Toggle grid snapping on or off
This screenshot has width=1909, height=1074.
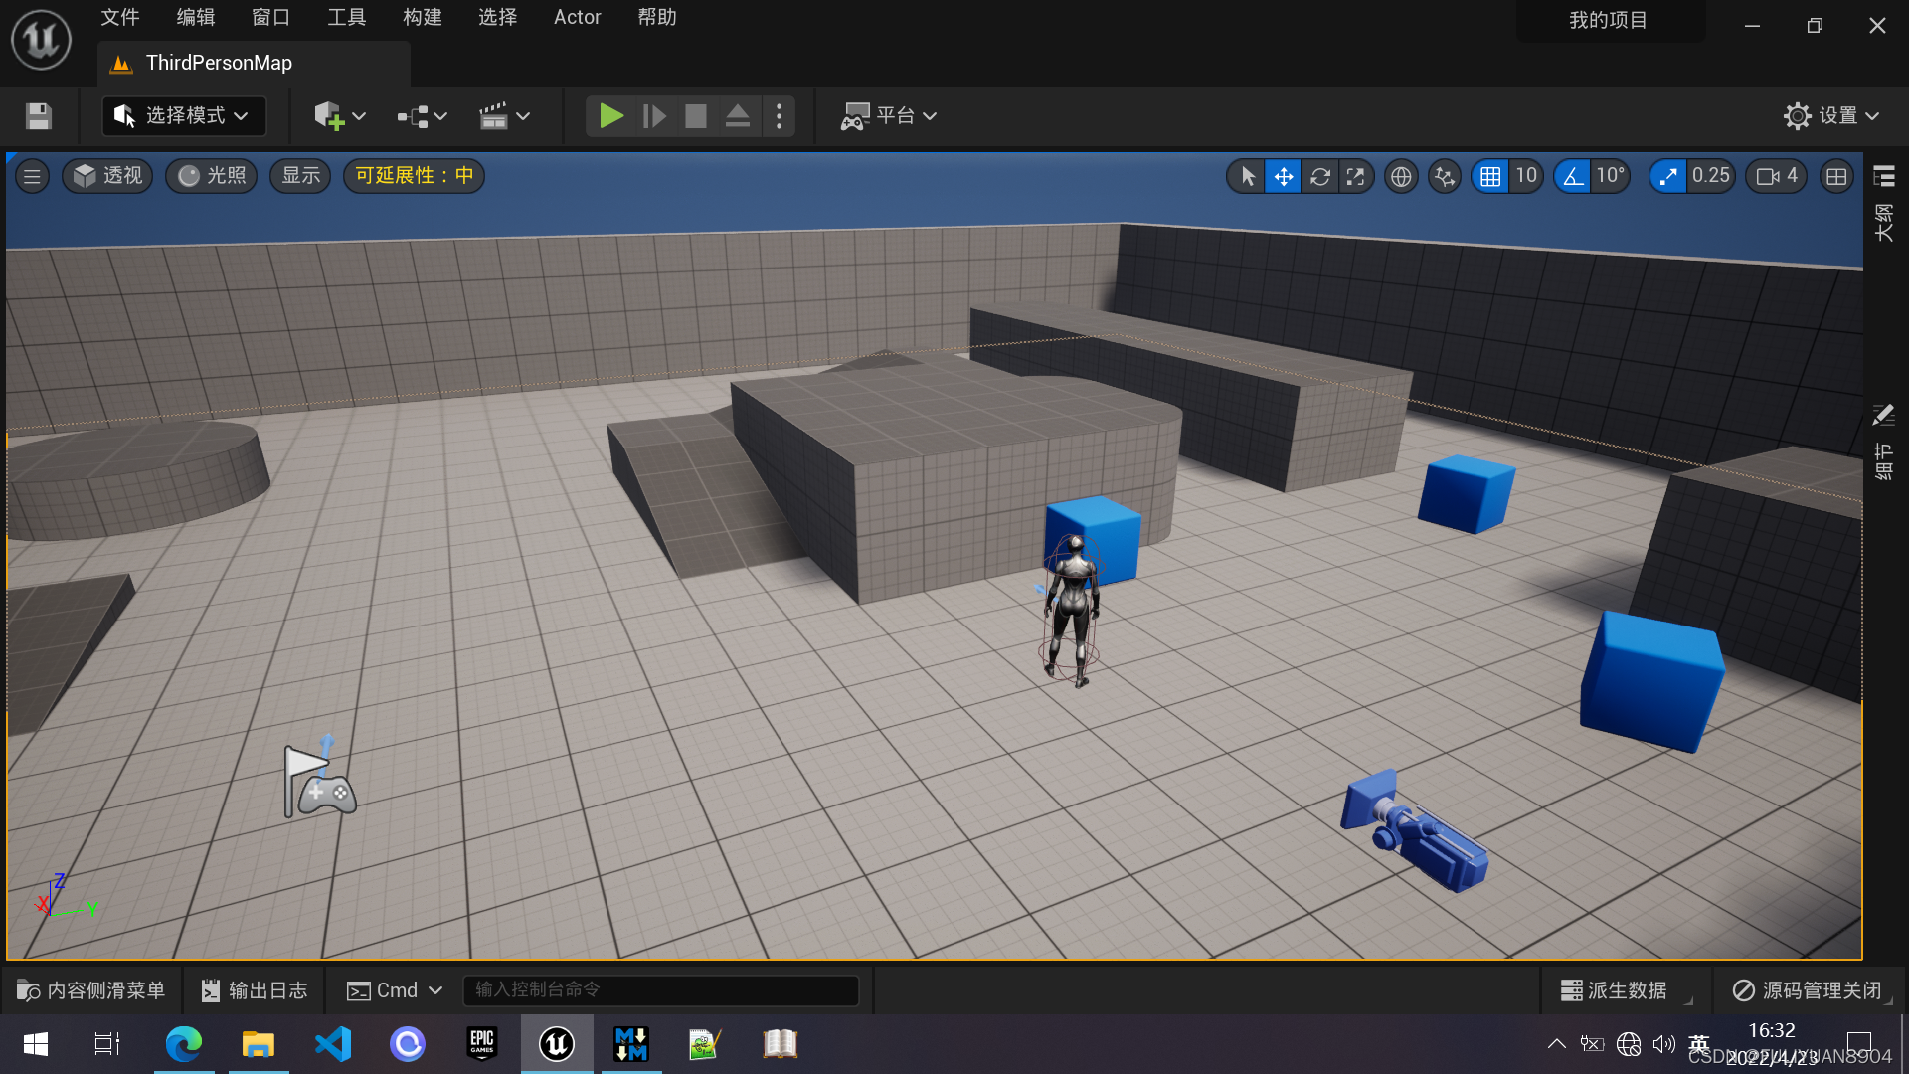tap(1490, 177)
